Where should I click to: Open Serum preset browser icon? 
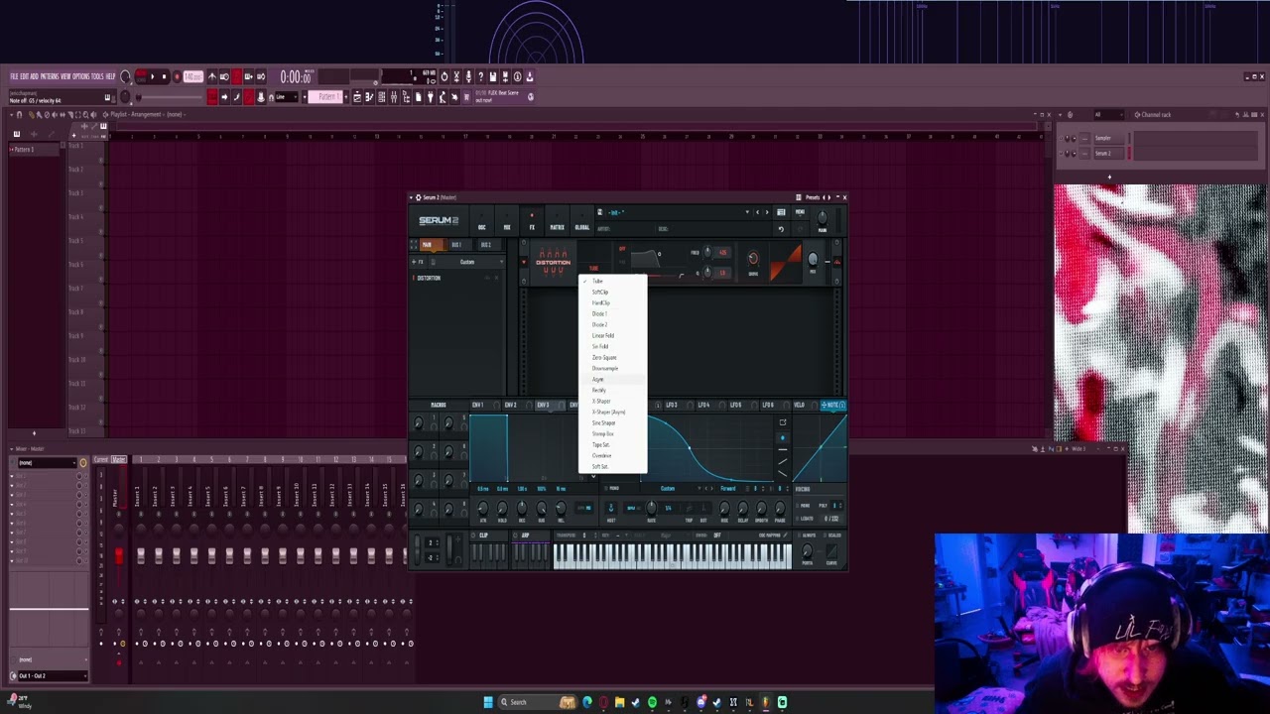[781, 212]
